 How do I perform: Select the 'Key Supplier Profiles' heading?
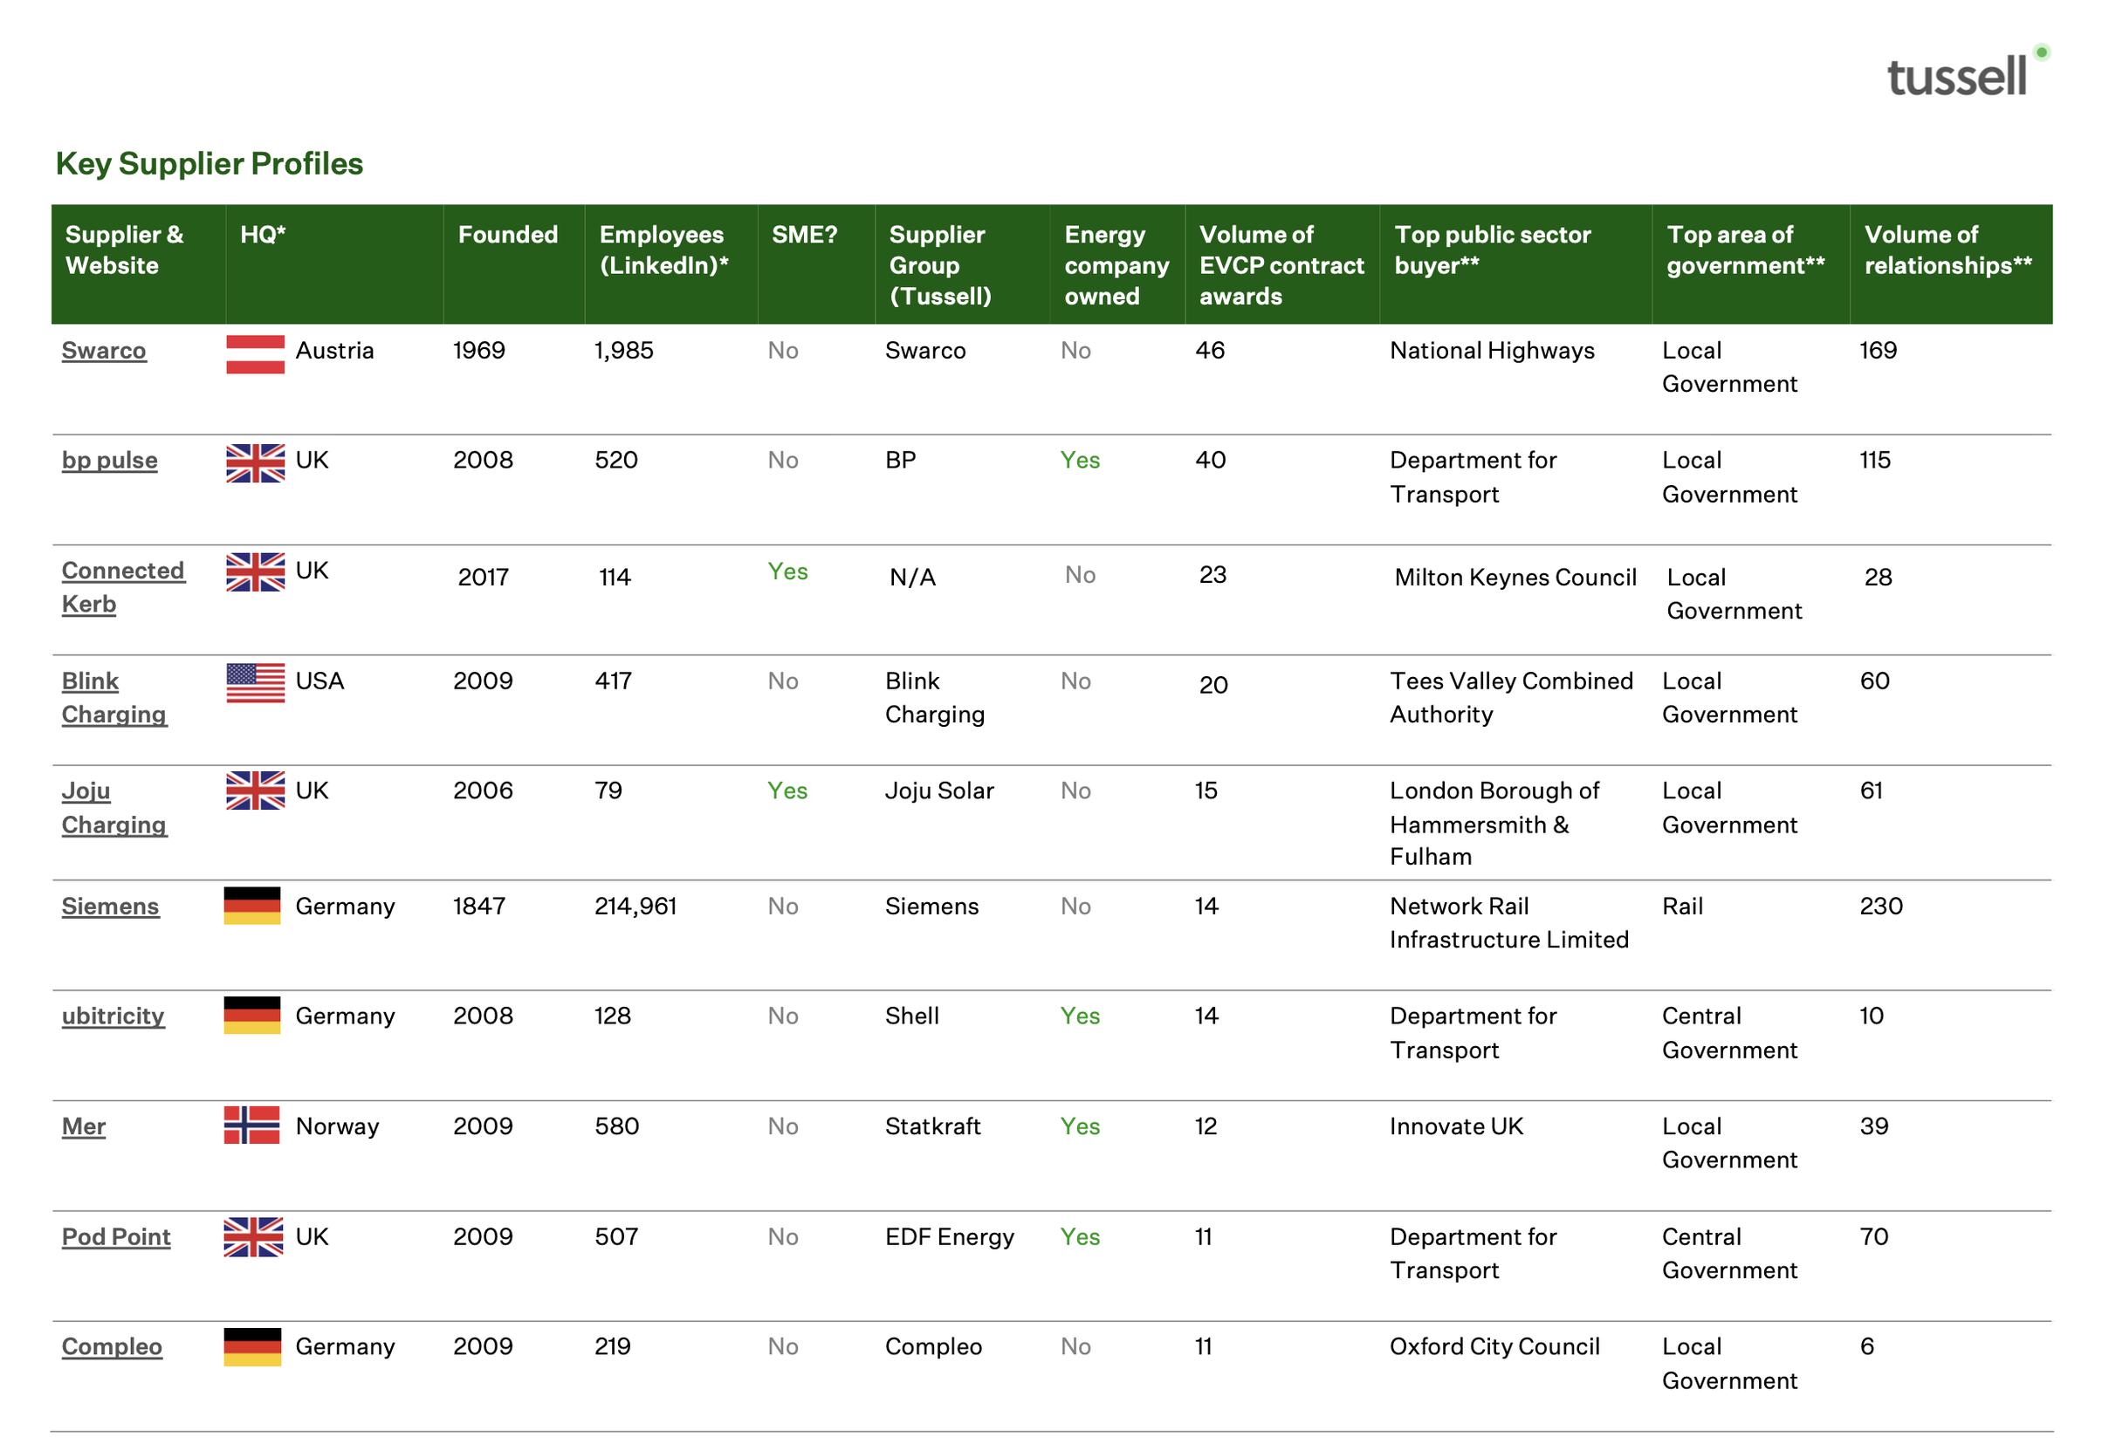click(210, 164)
